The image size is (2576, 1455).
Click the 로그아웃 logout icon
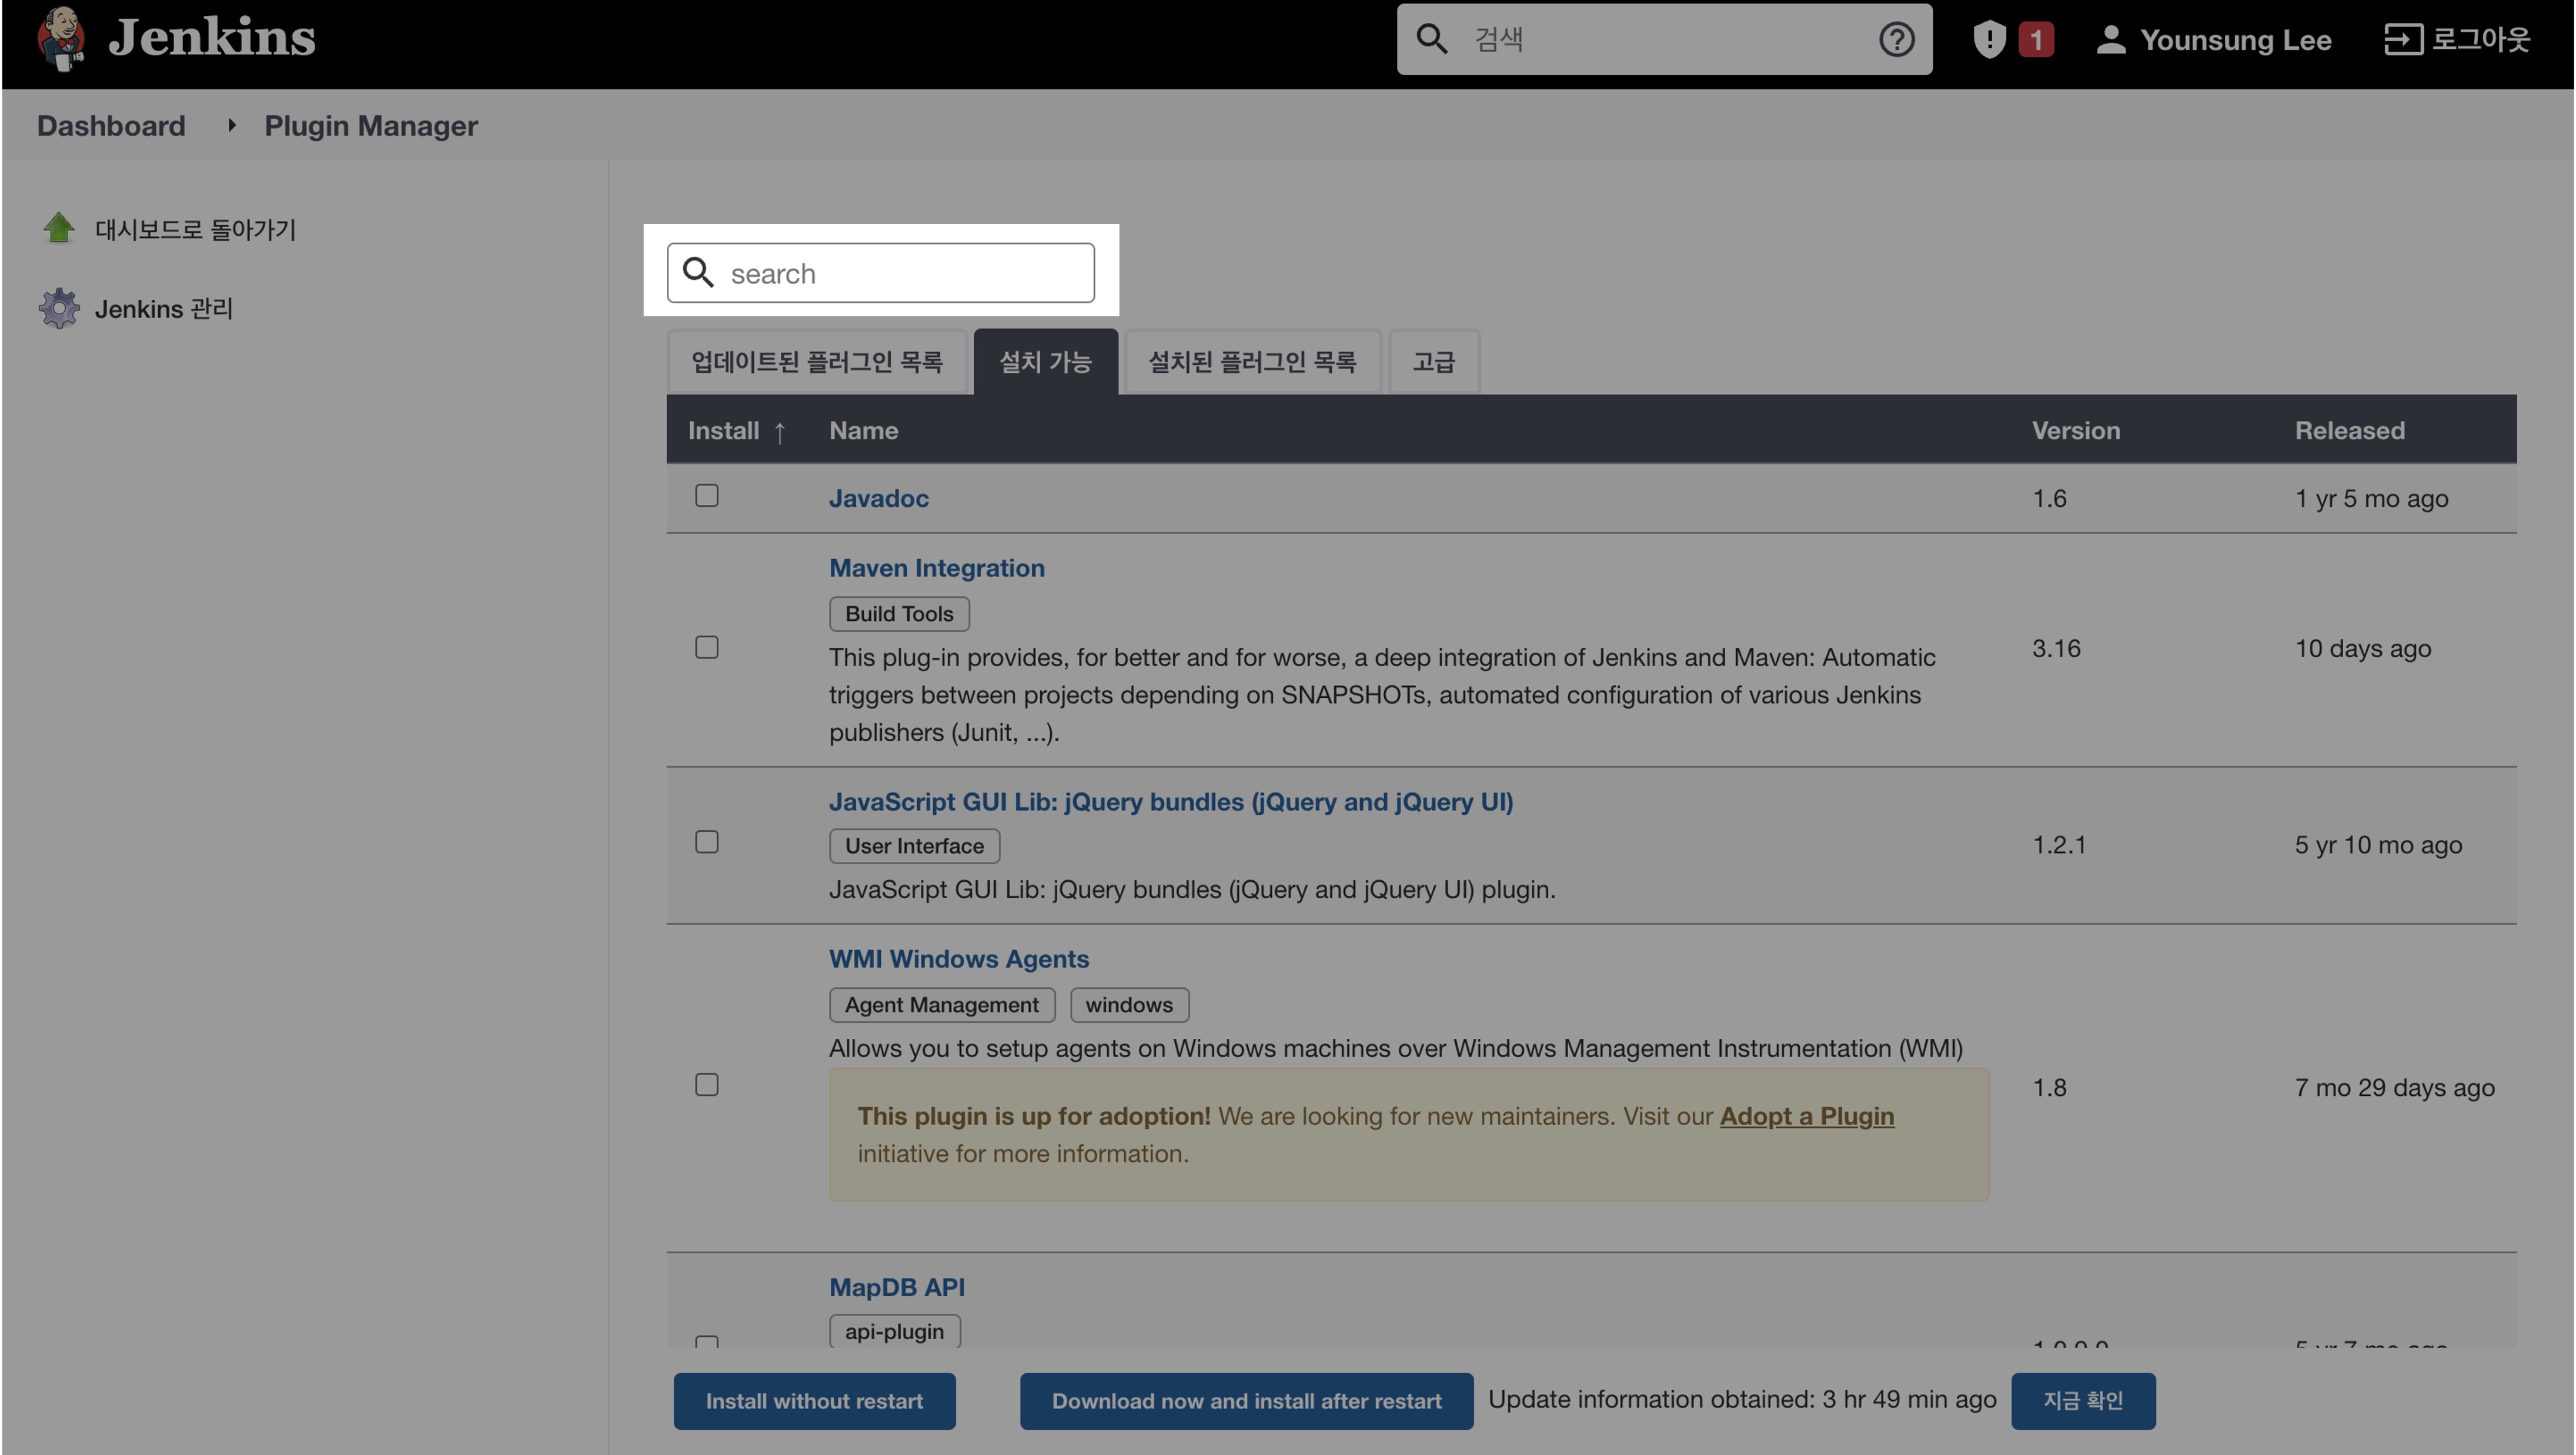(x=2403, y=40)
